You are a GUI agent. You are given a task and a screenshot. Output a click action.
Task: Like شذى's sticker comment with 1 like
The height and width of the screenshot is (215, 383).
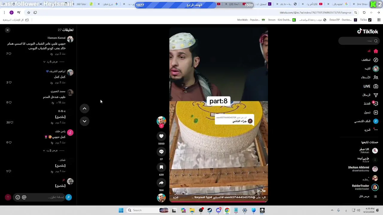point(10,171)
